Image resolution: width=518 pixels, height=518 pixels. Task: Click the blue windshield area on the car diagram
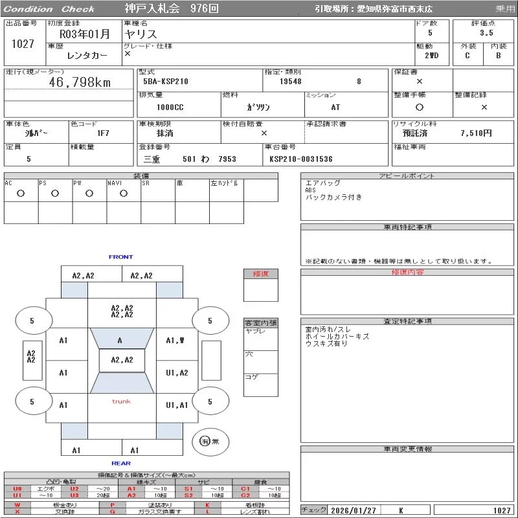point(120,339)
